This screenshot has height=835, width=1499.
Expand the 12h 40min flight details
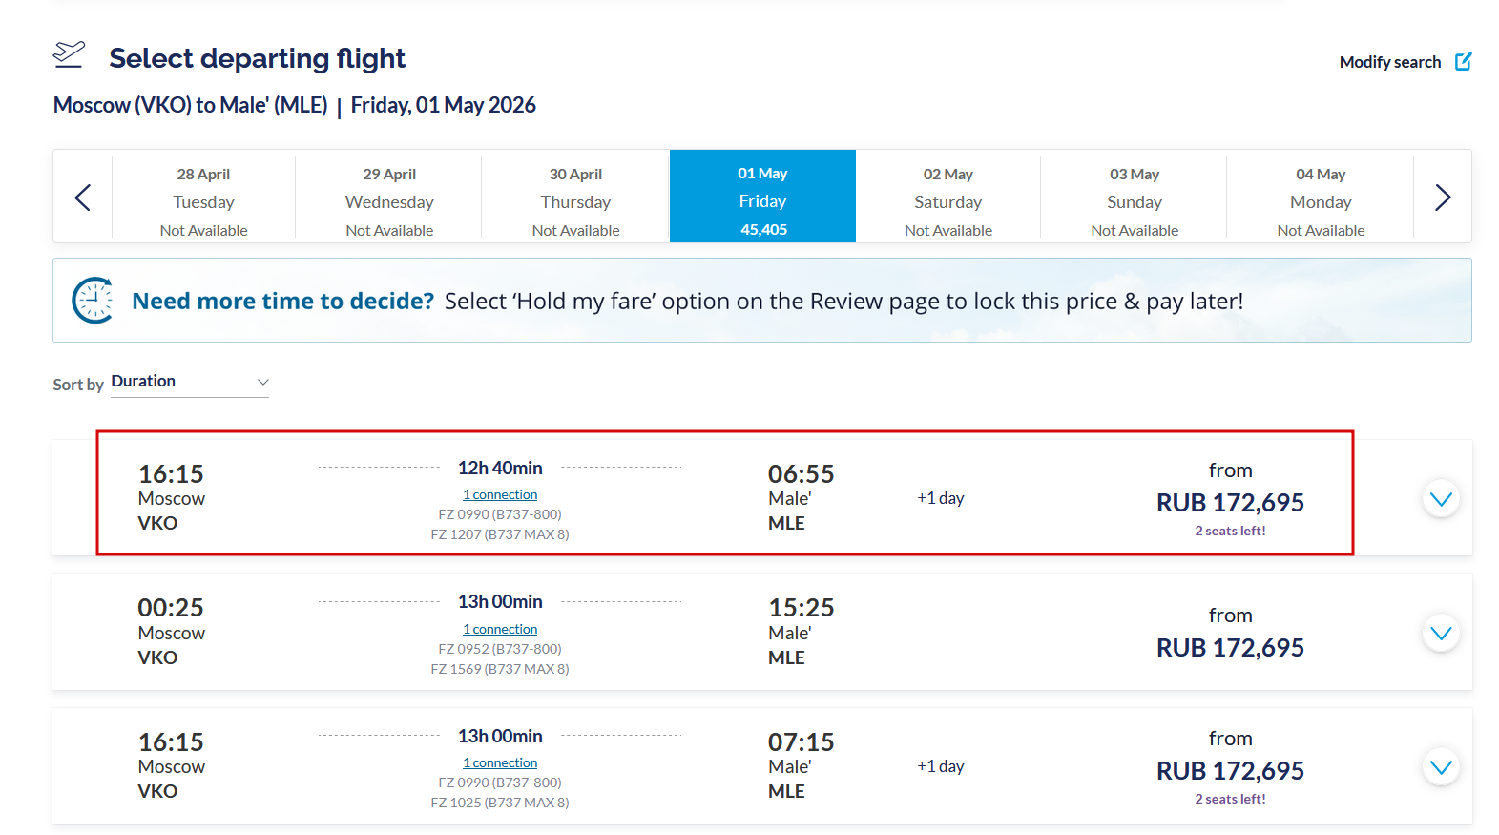1441,499
